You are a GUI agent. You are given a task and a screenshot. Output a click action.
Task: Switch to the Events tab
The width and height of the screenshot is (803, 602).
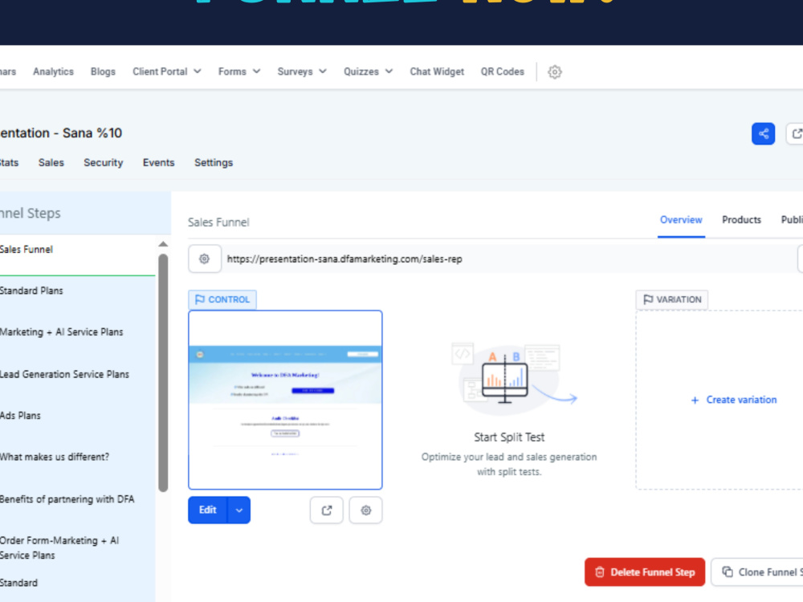coord(159,163)
